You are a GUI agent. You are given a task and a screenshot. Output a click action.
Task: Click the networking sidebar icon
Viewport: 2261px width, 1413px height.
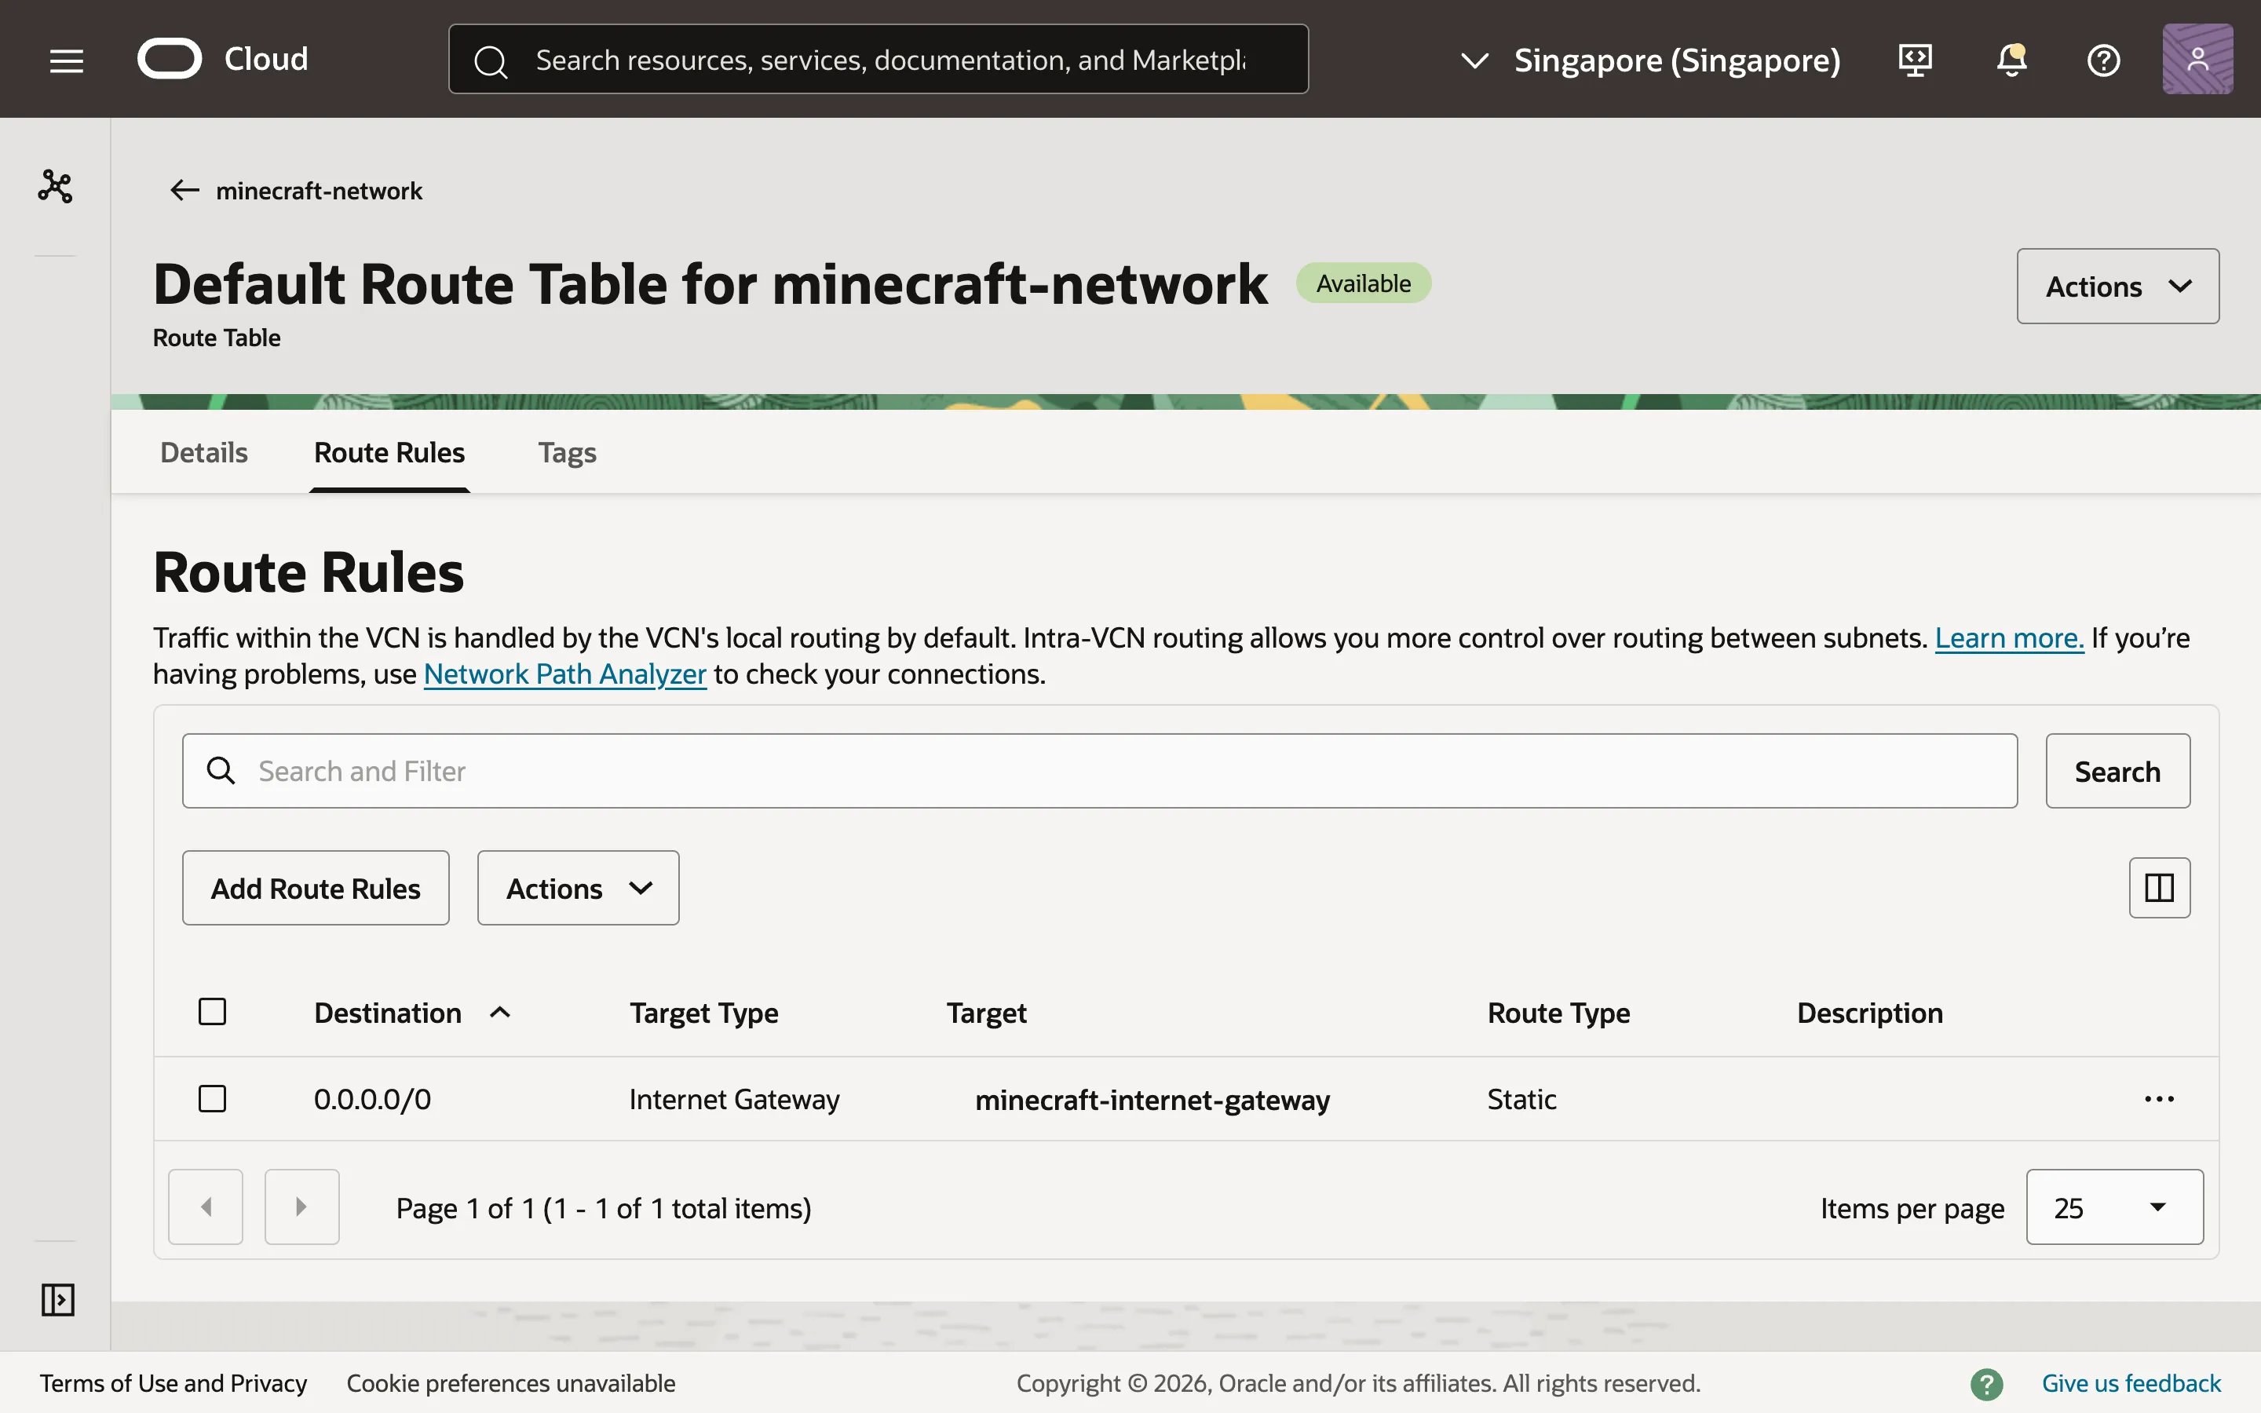coord(55,186)
